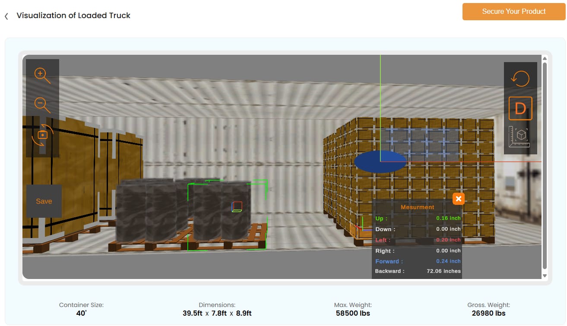567x326 pixels.
Task: Click Secure Your Product button
Action: pyautogui.click(x=514, y=12)
